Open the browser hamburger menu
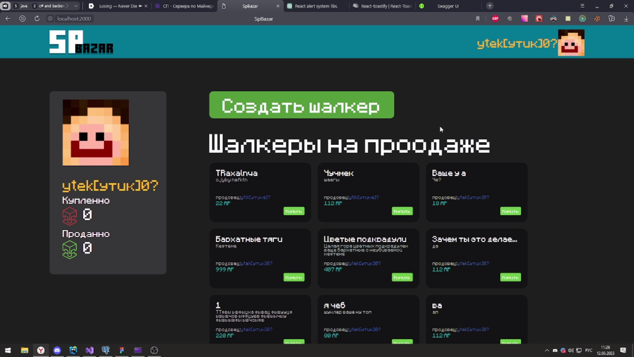The image size is (634, 357). point(583,6)
